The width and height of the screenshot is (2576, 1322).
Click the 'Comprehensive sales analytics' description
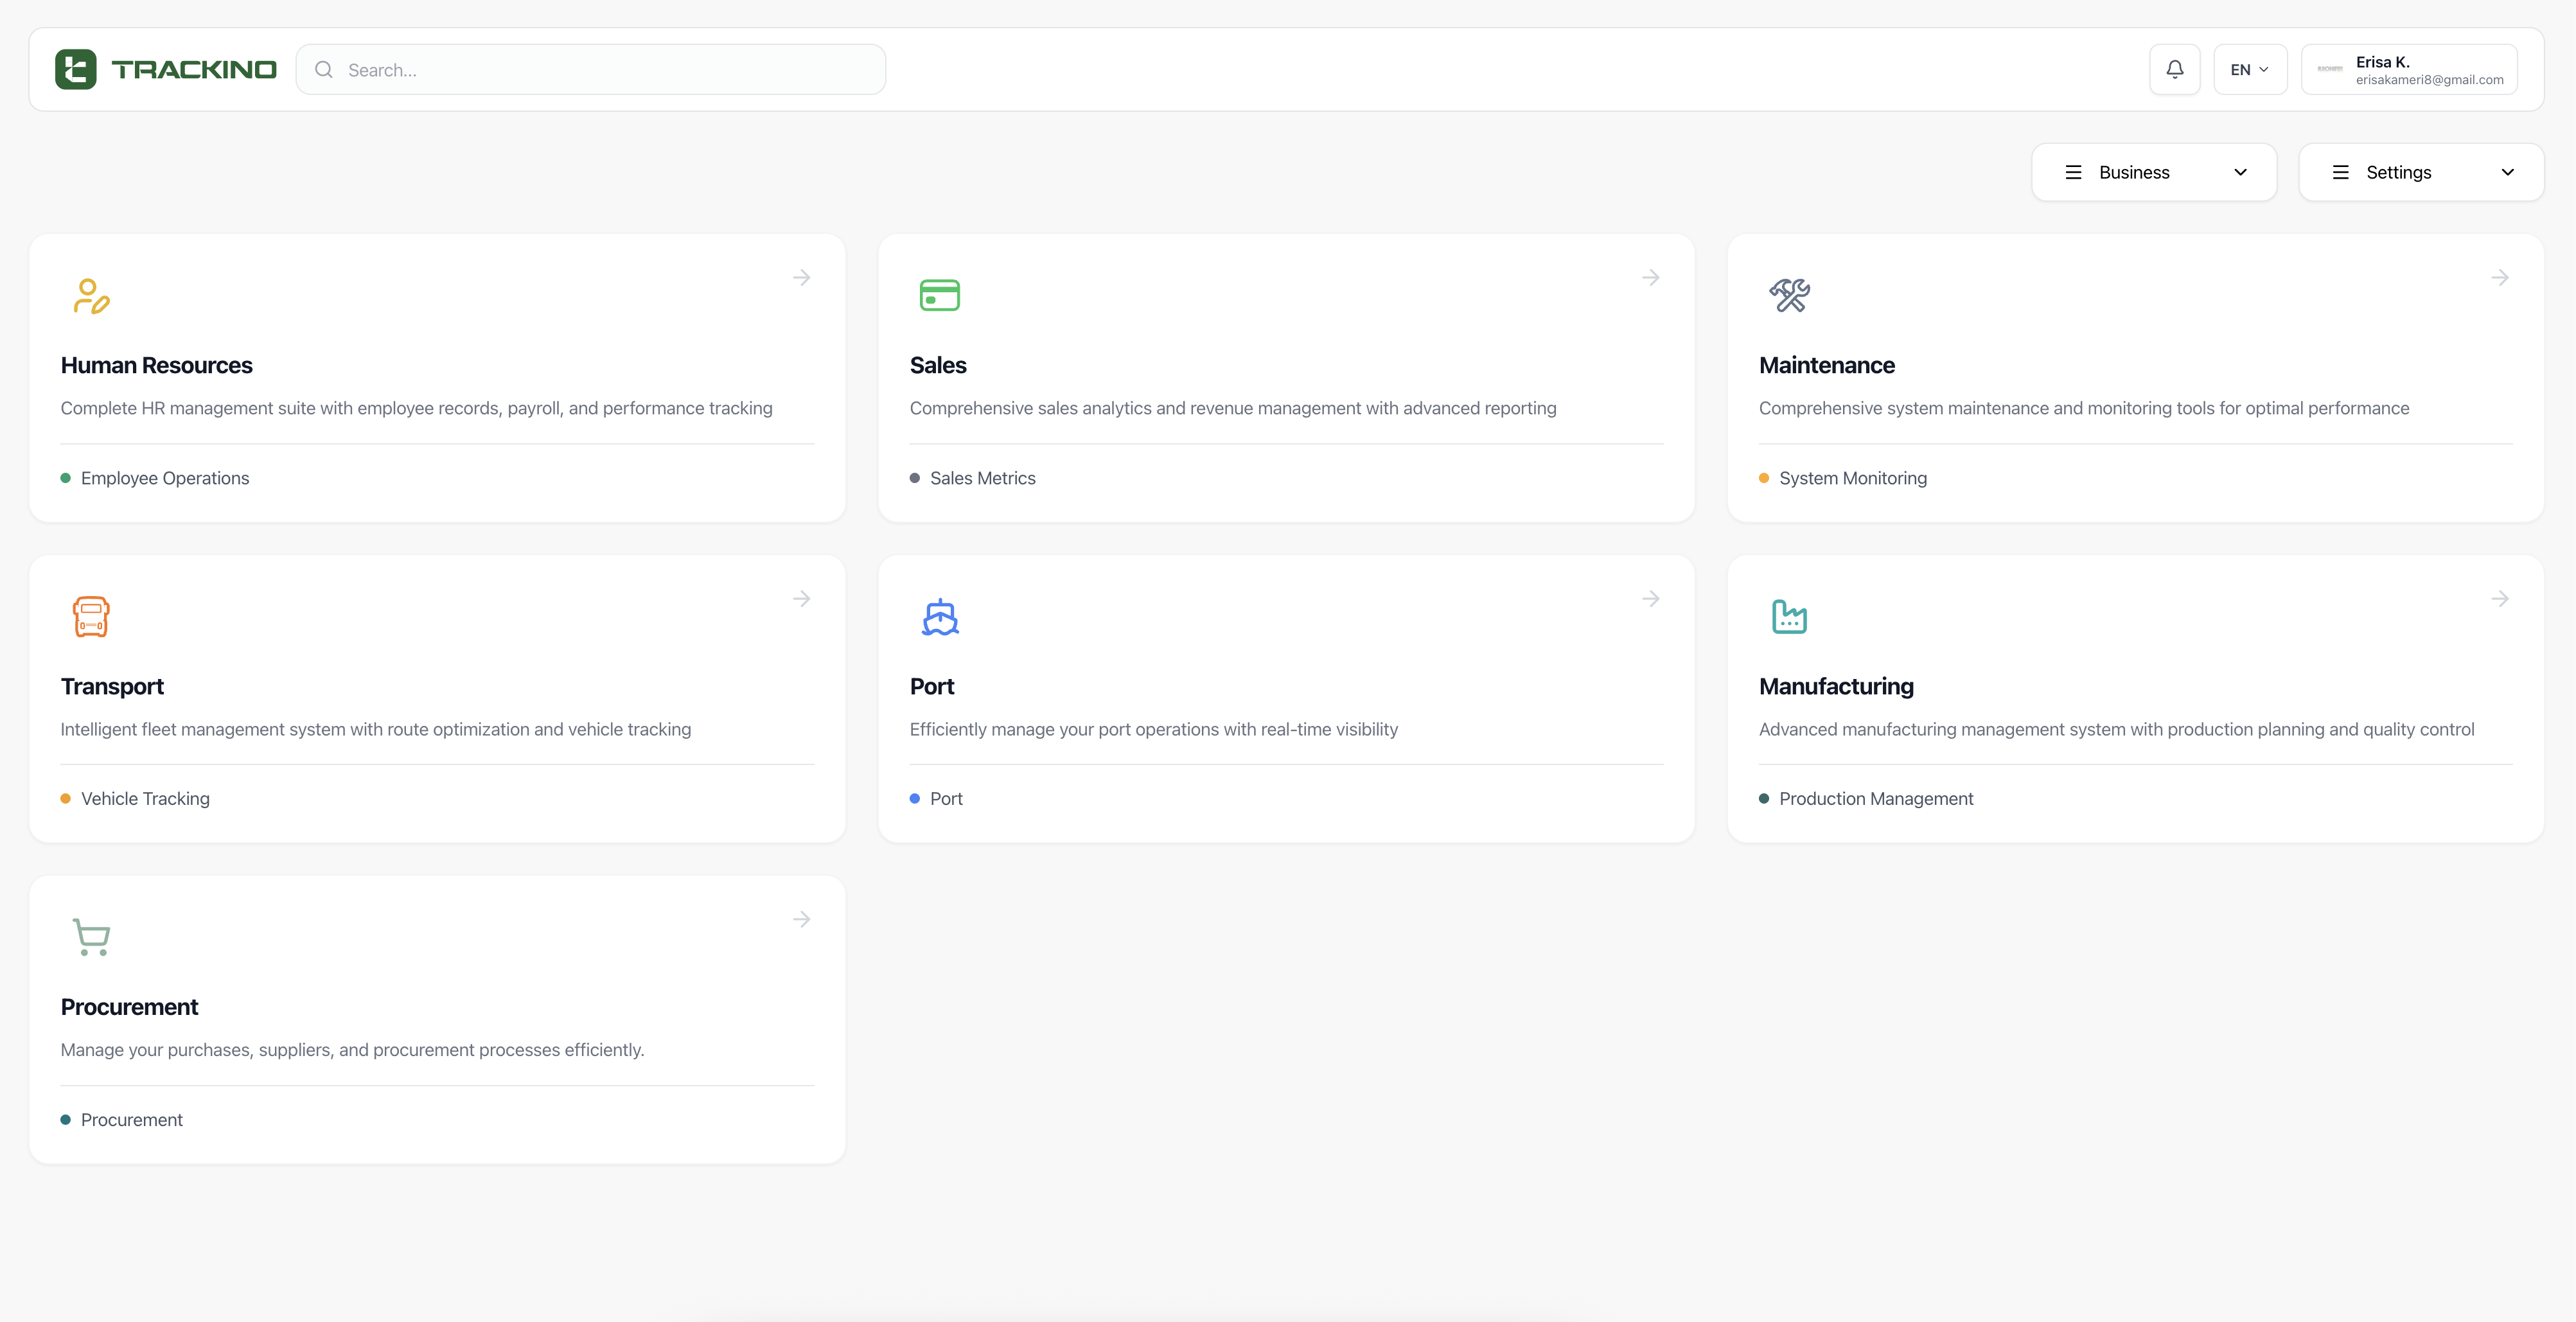coord(1233,408)
